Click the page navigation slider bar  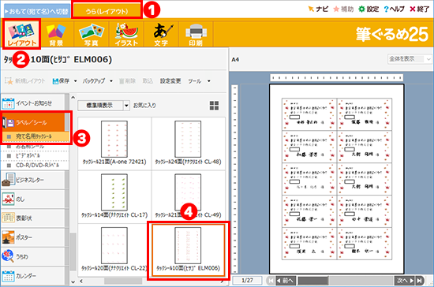346,281
